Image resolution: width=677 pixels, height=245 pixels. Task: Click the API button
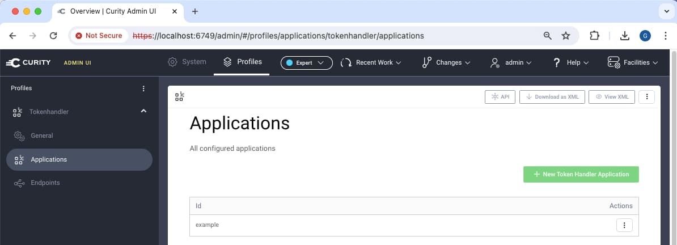[x=500, y=97]
